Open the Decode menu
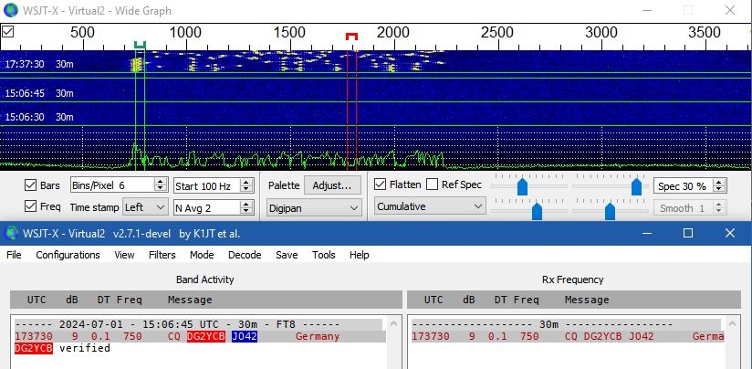This screenshot has height=369, width=752. point(245,255)
